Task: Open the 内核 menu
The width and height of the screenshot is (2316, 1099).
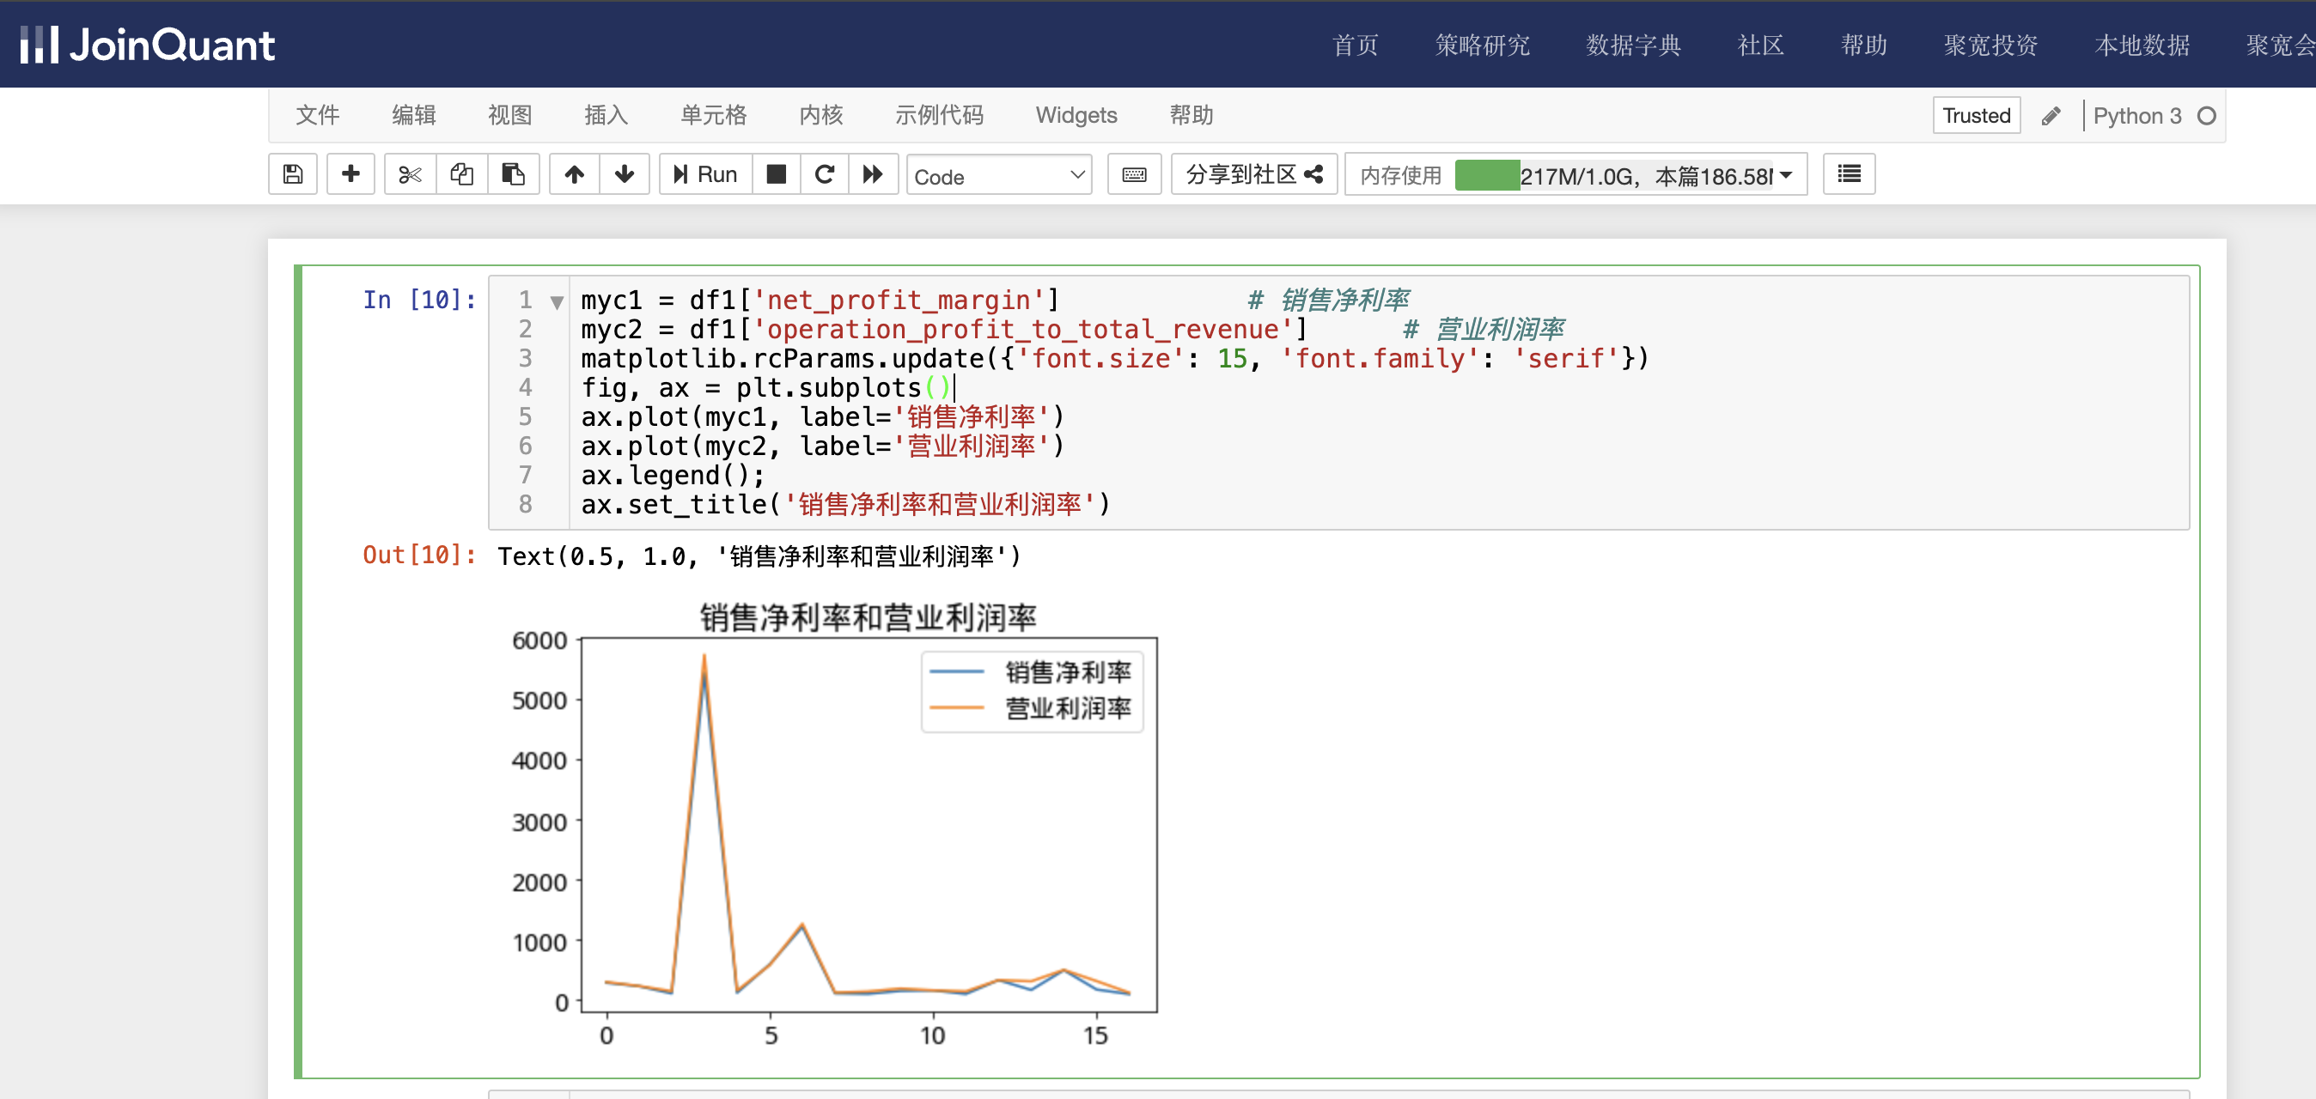Action: [x=820, y=115]
